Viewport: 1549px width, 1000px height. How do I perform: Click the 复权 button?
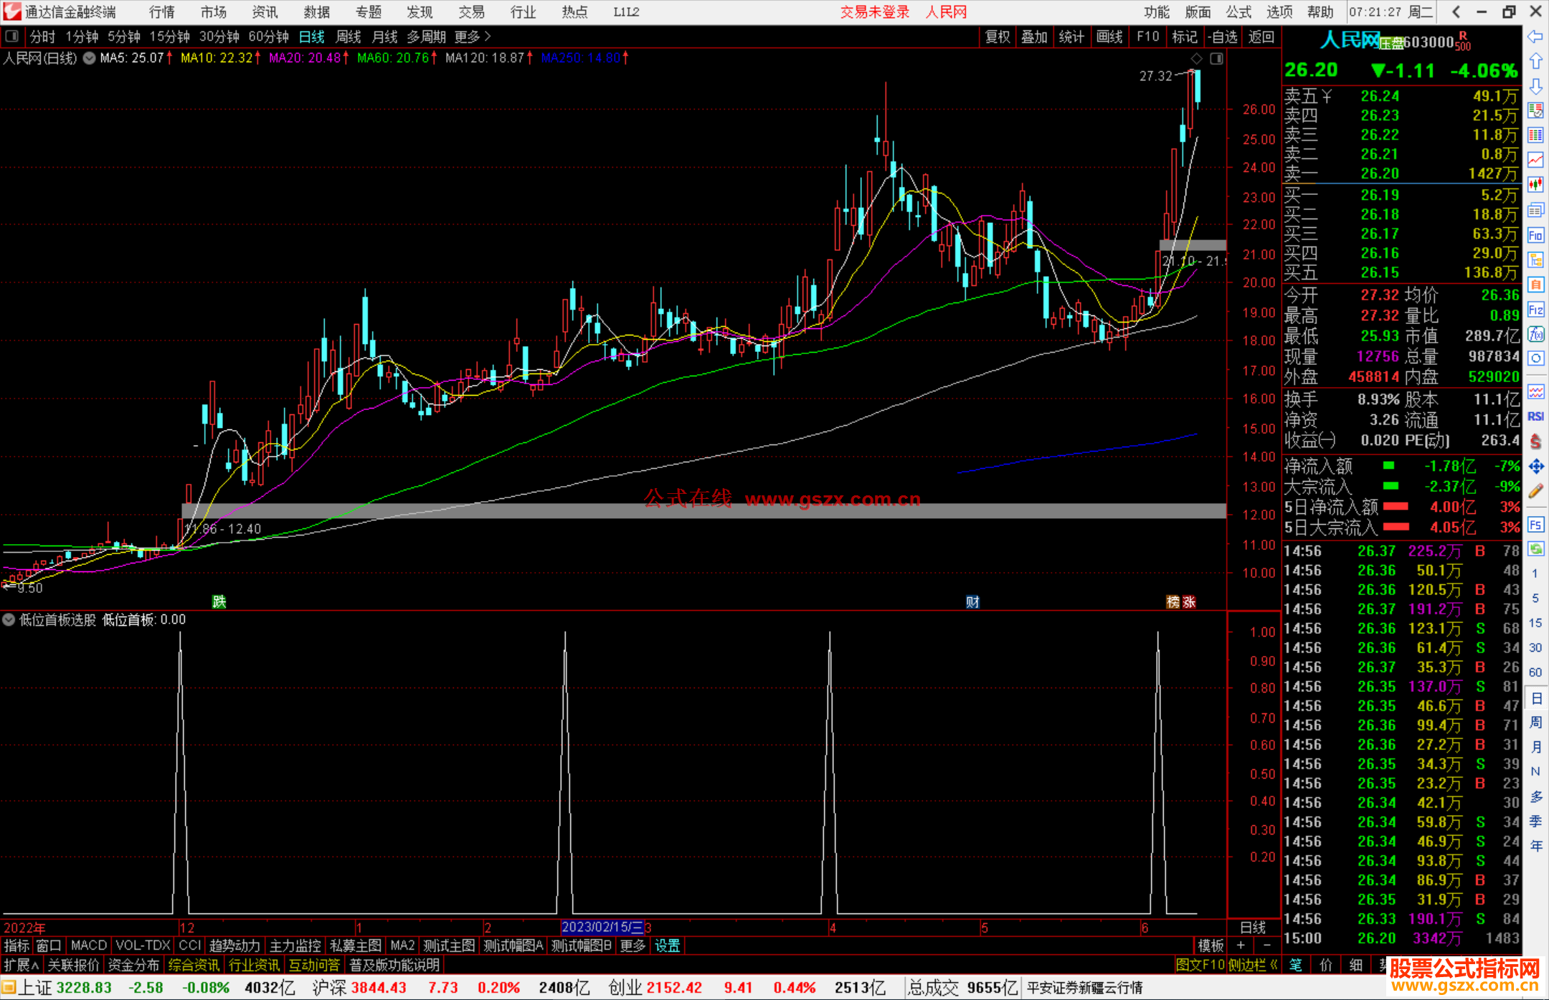click(997, 37)
